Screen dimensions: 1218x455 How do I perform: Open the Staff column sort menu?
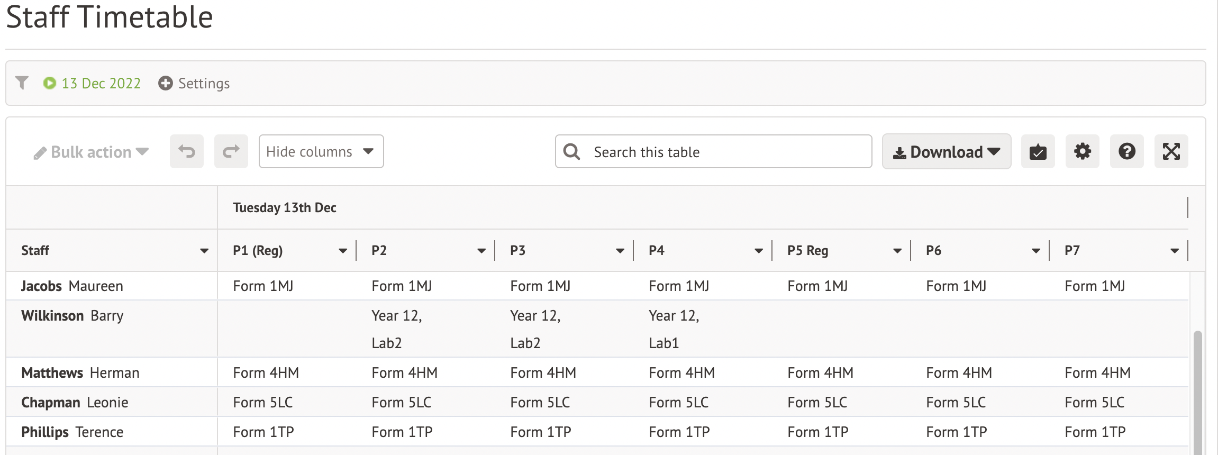click(x=204, y=251)
